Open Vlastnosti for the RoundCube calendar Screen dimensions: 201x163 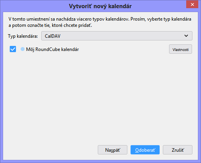[180, 49]
